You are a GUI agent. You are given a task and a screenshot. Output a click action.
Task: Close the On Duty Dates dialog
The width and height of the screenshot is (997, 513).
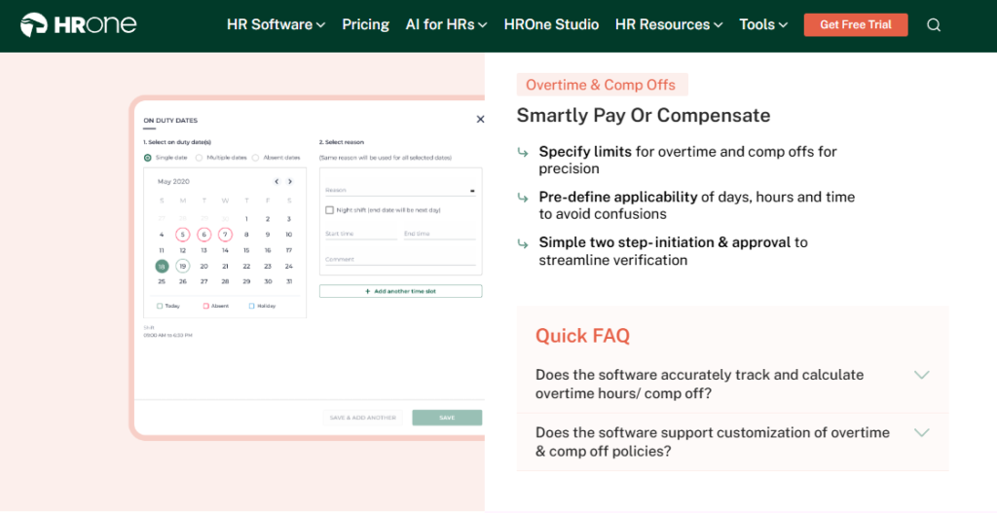click(480, 119)
